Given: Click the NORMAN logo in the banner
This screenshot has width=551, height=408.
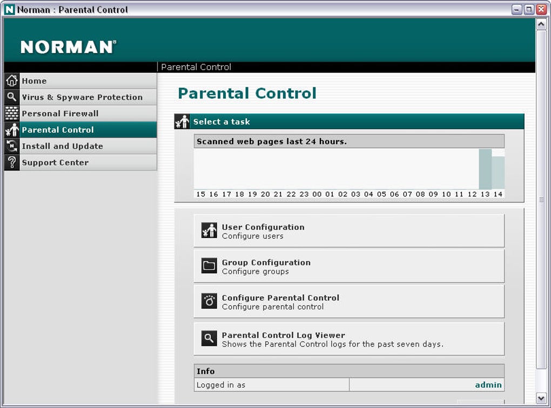Looking at the screenshot, I should 69,47.
